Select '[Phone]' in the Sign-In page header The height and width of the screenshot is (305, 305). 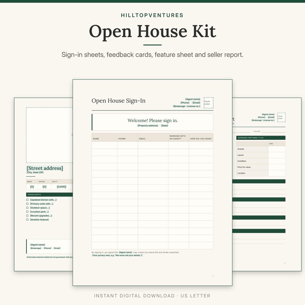[185, 103]
